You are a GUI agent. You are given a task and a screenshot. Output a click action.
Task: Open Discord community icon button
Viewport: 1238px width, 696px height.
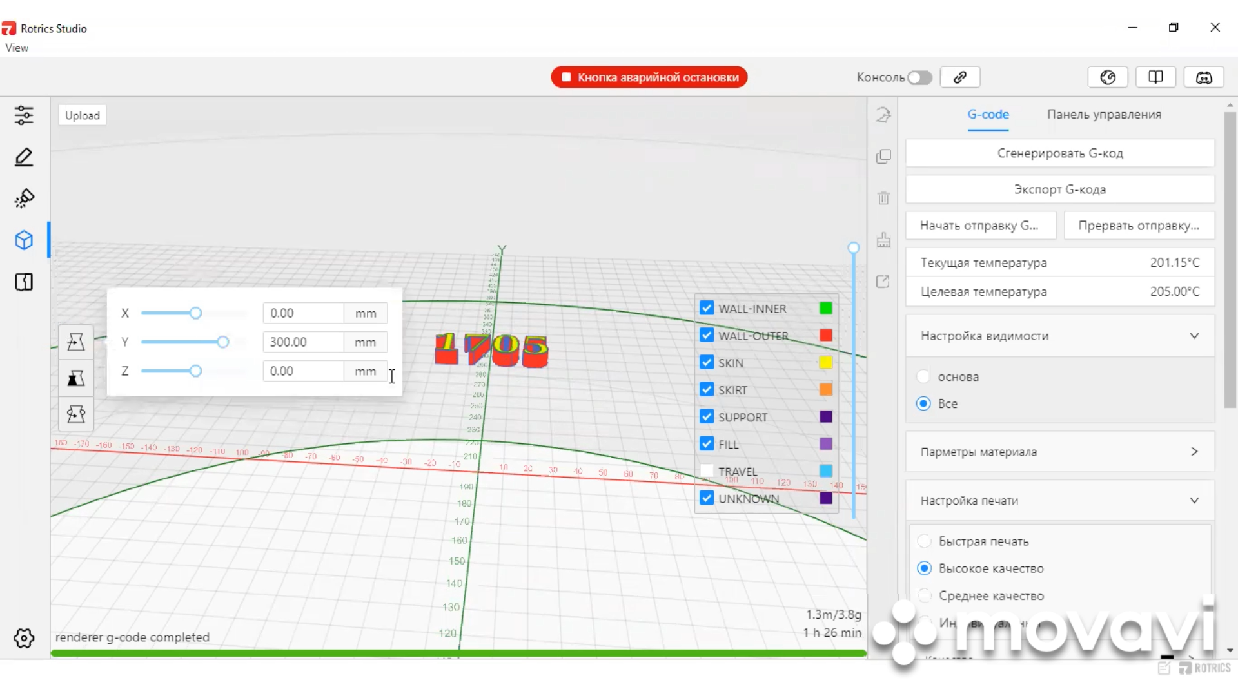pos(1204,77)
